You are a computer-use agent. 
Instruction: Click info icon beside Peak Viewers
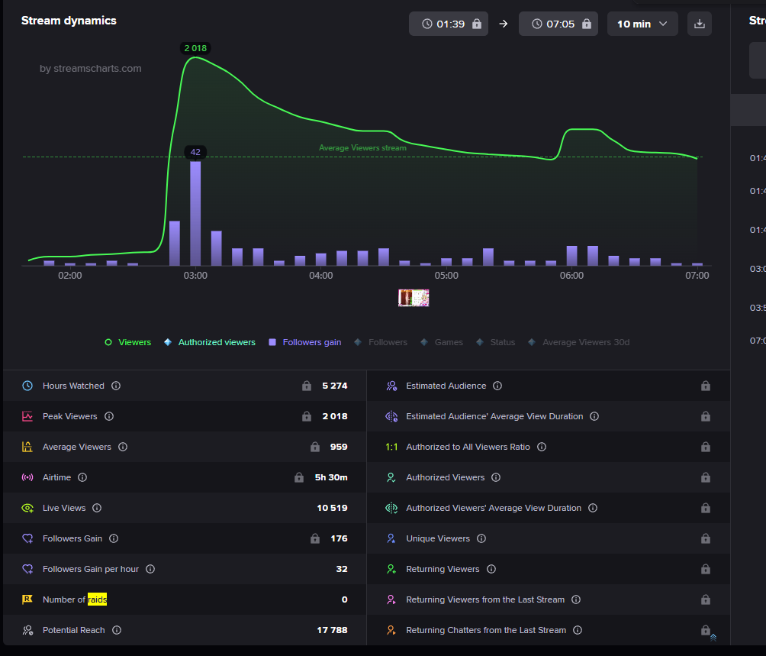coord(109,416)
